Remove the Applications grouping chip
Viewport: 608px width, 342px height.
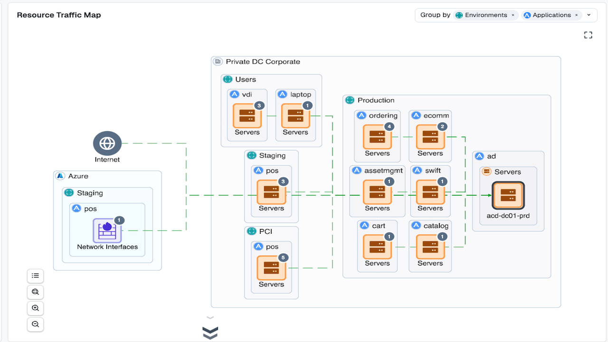pos(576,15)
